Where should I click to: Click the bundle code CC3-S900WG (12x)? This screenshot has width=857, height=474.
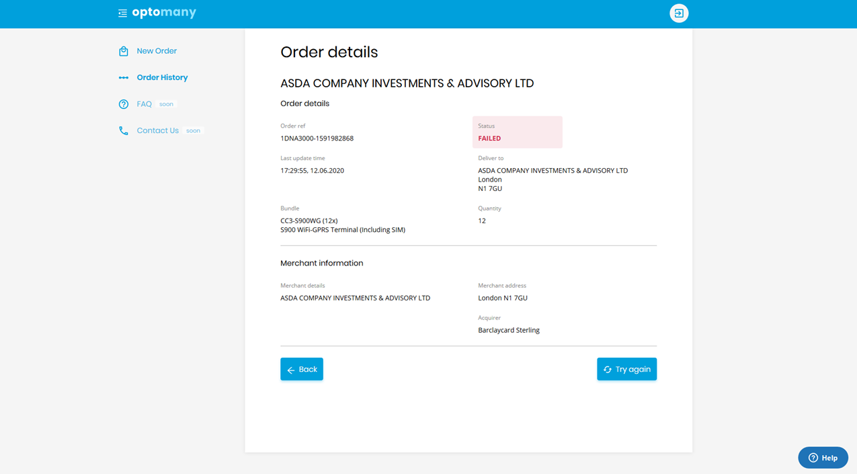pyautogui.click(x=309, y=221)
